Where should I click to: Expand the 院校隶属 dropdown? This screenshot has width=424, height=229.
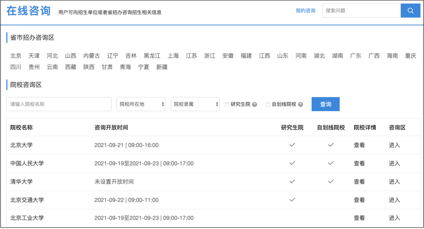[195, 104]
